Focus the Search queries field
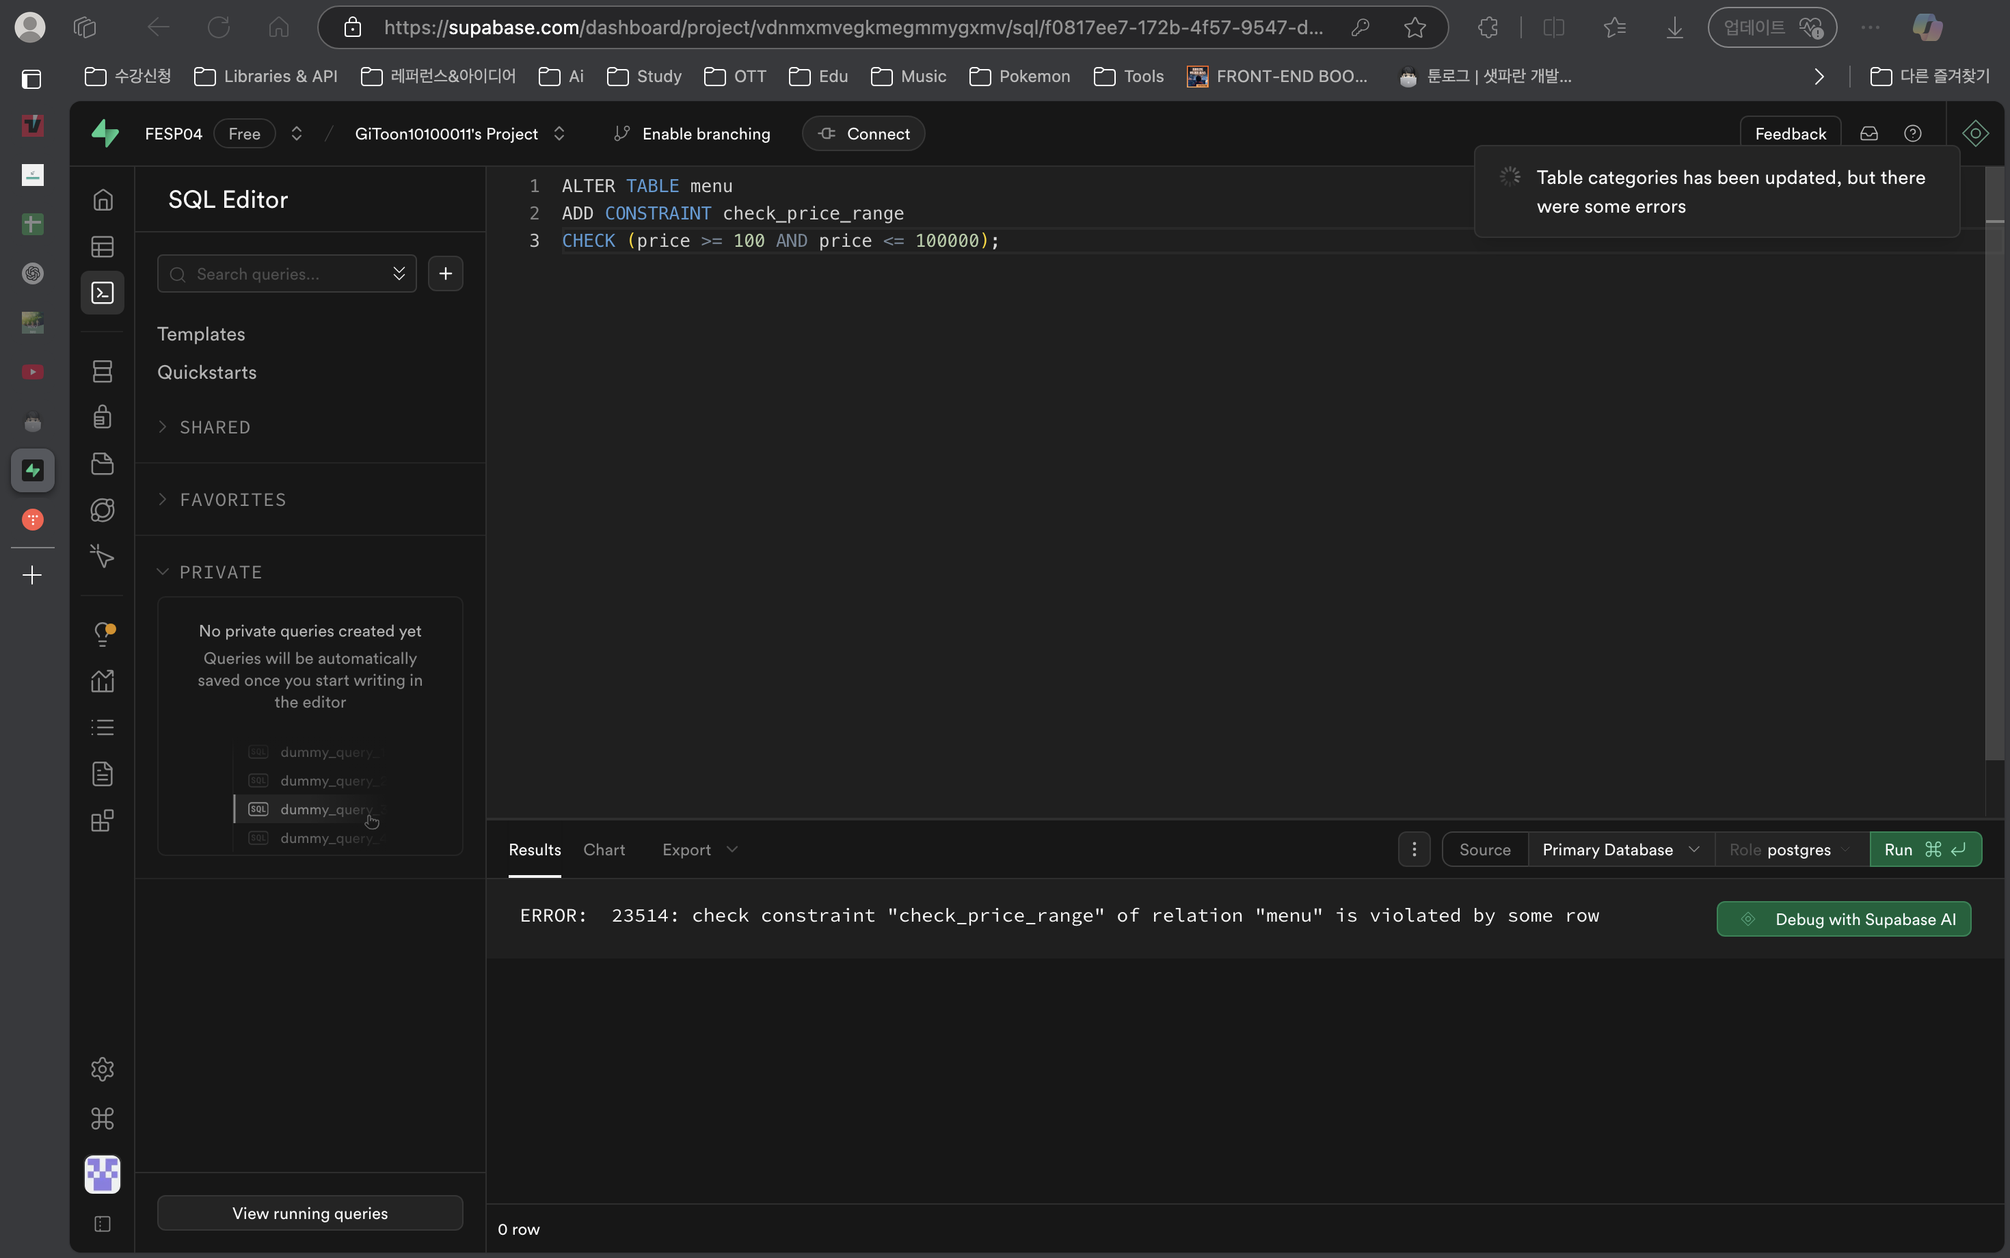 (x=287, y=273)
